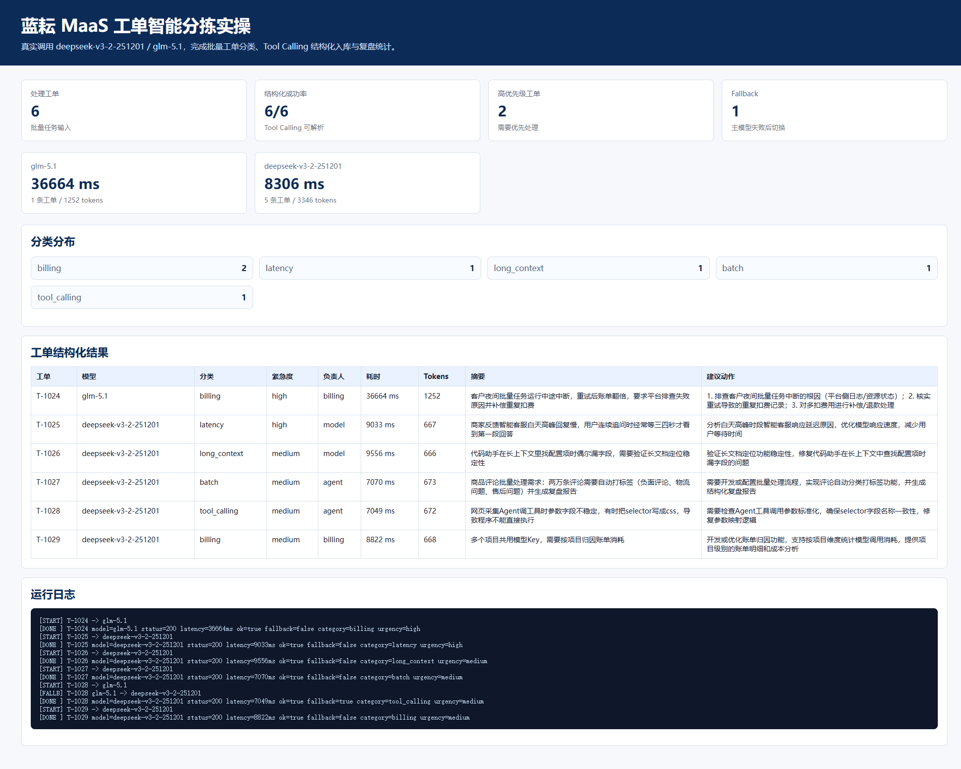Click latency category cell in T-1025 row
The image size is (961, 769).
(231, 429)
